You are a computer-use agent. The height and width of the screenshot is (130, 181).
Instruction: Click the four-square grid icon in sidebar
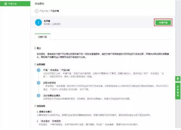click(x=6, y=4)
